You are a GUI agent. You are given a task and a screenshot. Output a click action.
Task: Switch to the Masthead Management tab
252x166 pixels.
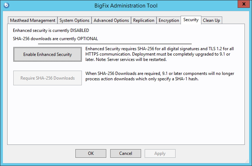pos(33,20)
